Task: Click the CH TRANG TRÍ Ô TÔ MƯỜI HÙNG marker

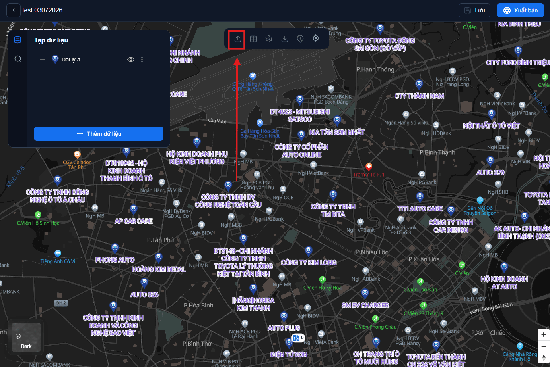Action: [376, 342]
